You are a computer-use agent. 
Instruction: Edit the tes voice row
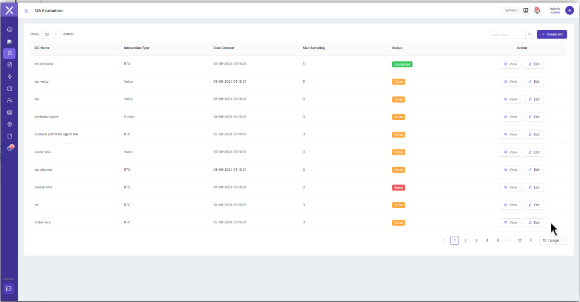coord(534,82)
